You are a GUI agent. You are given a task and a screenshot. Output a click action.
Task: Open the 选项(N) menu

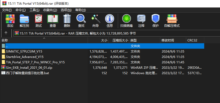coord(66,10)
